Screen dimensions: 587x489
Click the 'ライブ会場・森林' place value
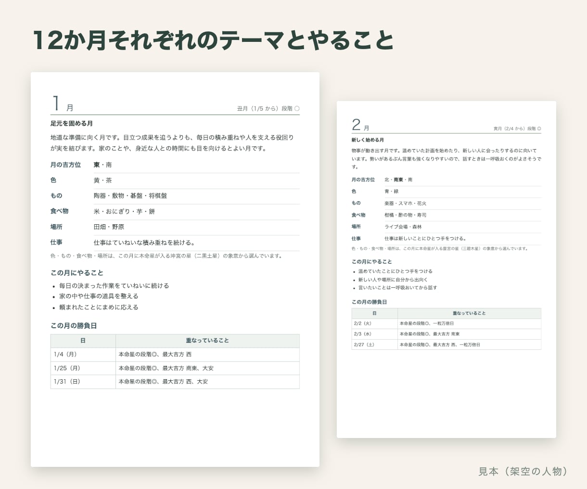[x=403, y=227]
